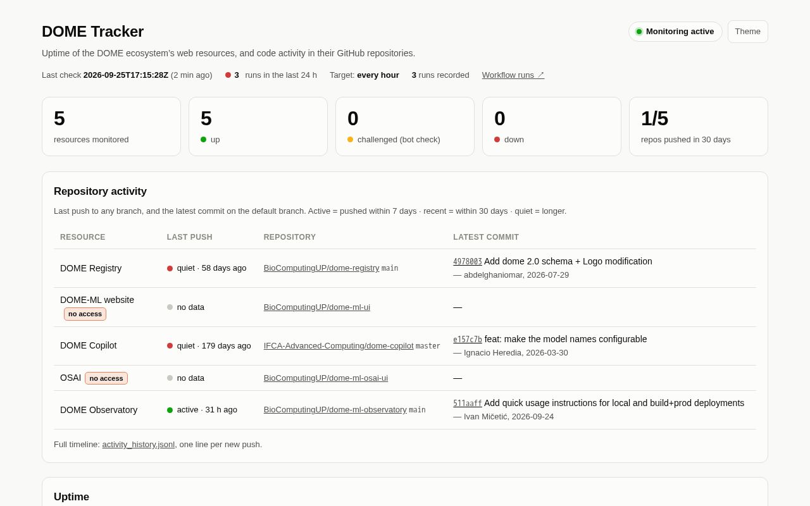The width and height of the screenshot is (810, 506).
Task: Click the red dot on the down card
Action: [x=497, y=140]
